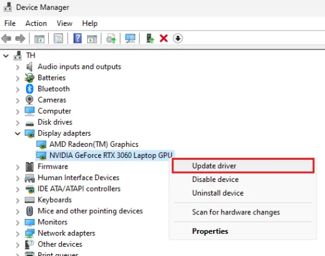Screen dimensions: 325x256
Task: Click Scan for hardware changes monitor icon
Action: 130,38
